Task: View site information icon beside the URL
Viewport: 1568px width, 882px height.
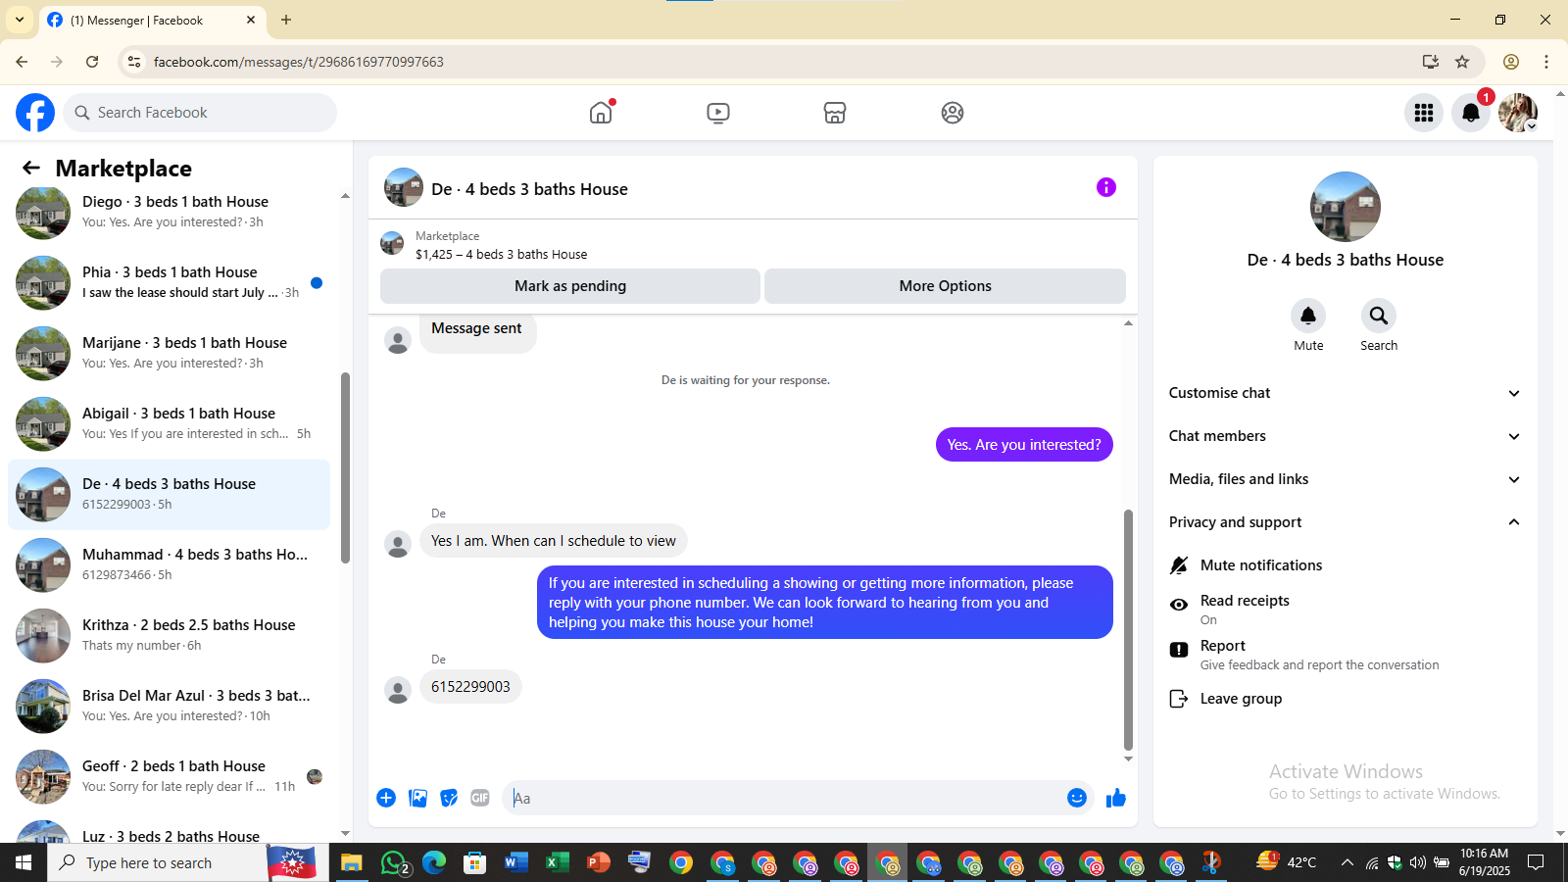Action: coord(134,62)
